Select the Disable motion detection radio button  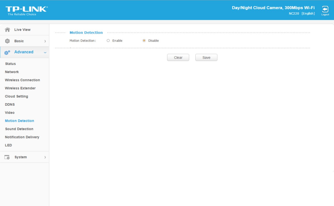pos(144,40)
